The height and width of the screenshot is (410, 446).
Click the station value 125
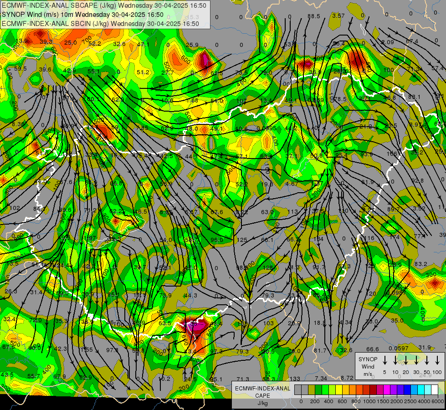point(242,240)
